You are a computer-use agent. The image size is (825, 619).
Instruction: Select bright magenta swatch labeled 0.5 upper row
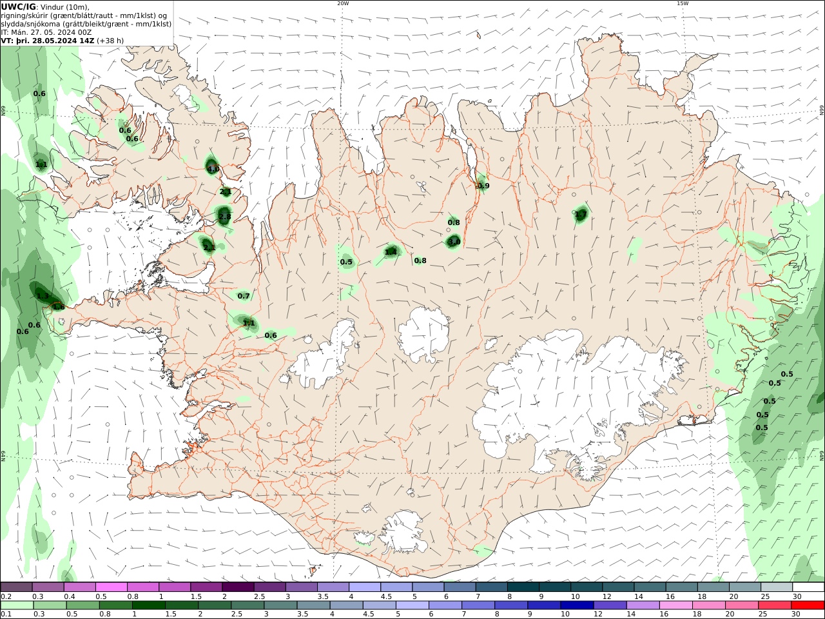click(x=111, y=587)
